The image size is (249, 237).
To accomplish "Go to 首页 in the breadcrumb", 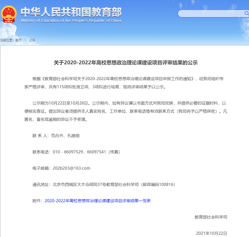I will (18, 40).
